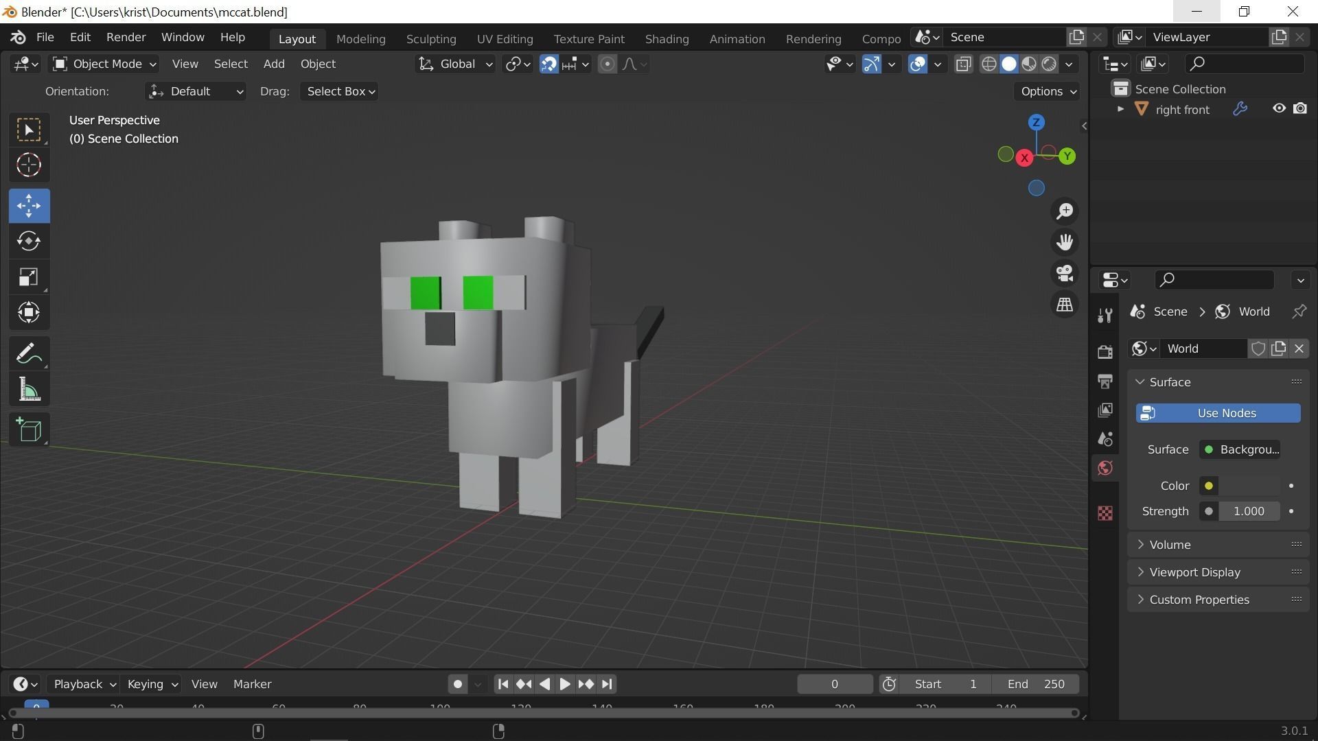Viewport: 1318px width, 741px height.
Task: Play the animation
Action: coord(564,684)
